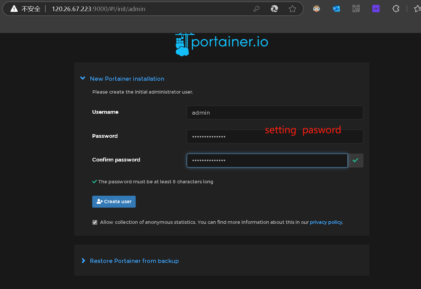
Task: Focus the admin Username input field
Action: point(275,113)
